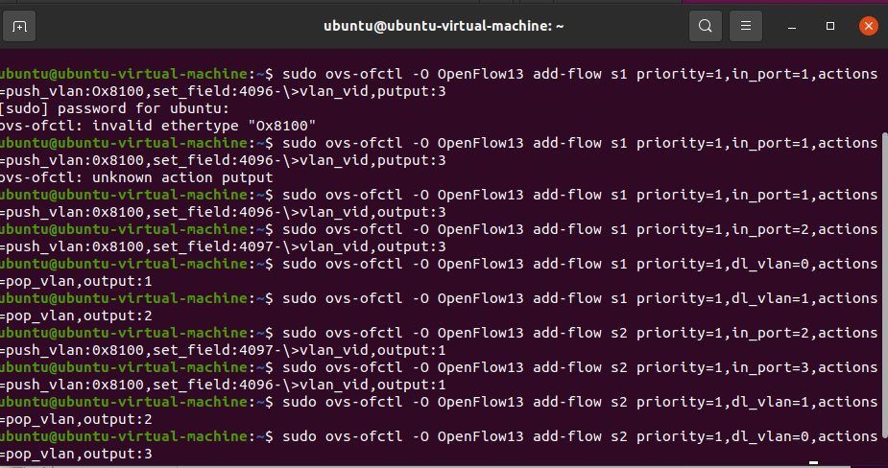This screenshot has width=888, height=468.
Task: Click the block cursor at terminal bottom
Action: point(813,462)
